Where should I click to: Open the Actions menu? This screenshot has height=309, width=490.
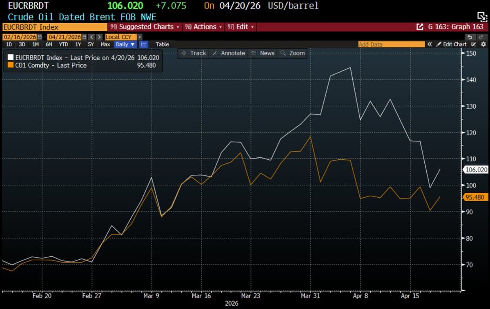(204, 26)
